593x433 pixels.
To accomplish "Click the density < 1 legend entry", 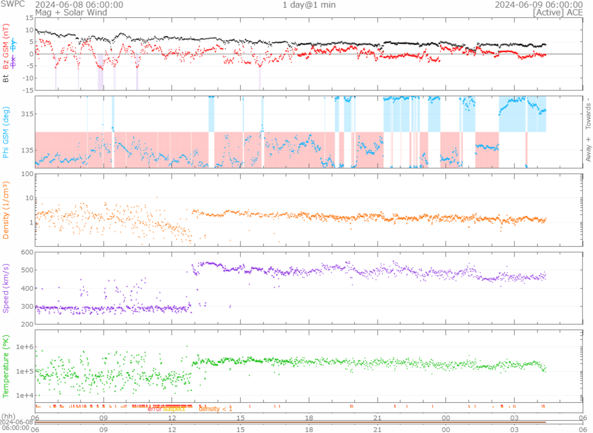I will click(215, 409).
